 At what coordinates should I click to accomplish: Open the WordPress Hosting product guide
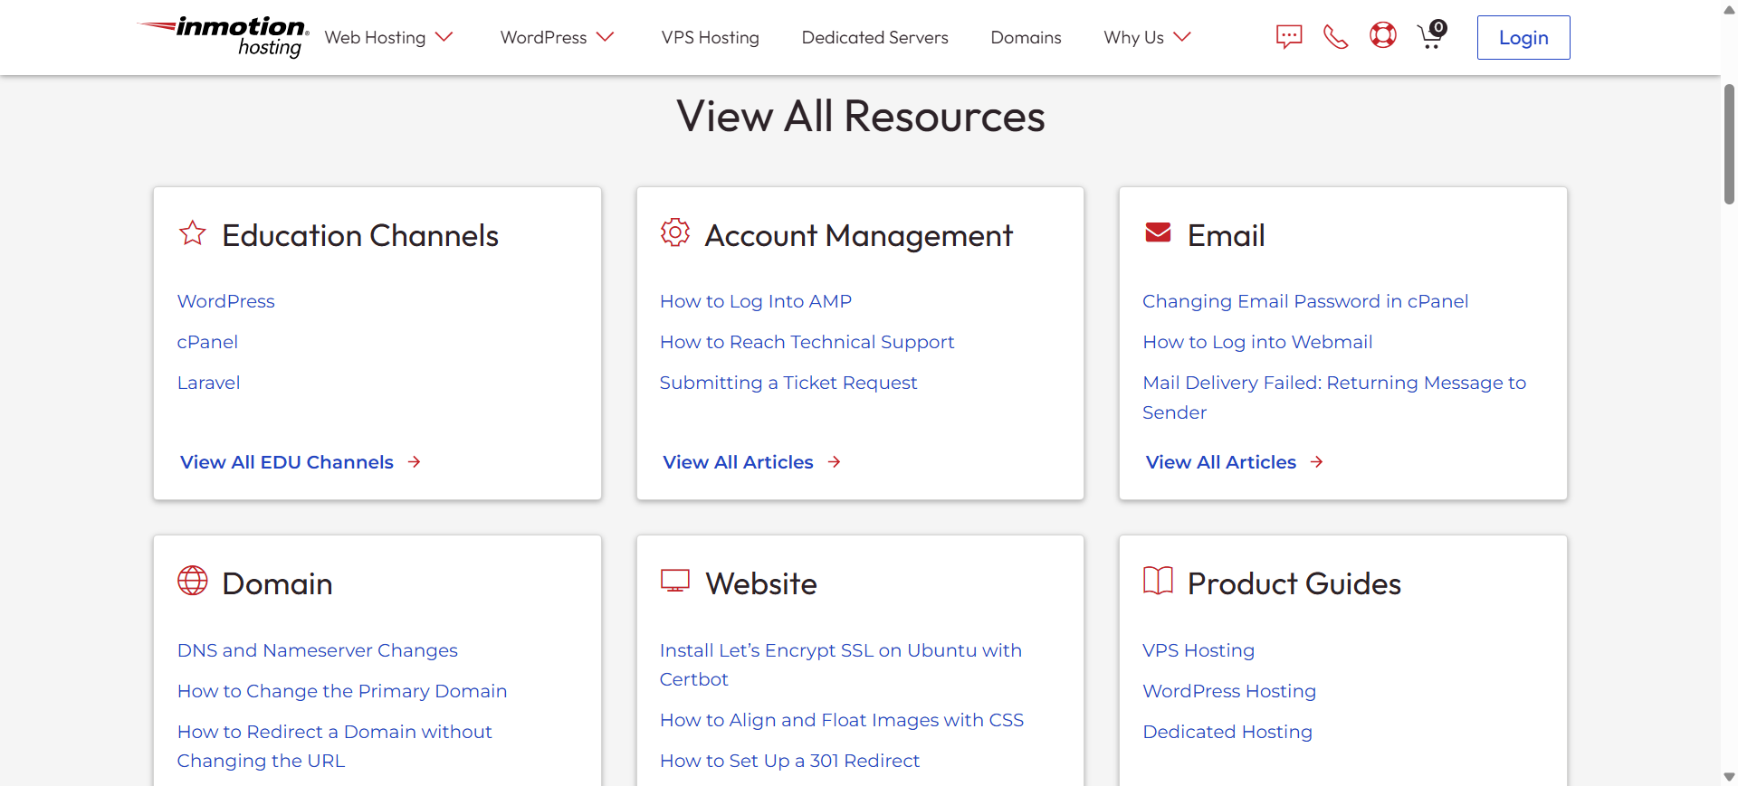click(1229, 691)
